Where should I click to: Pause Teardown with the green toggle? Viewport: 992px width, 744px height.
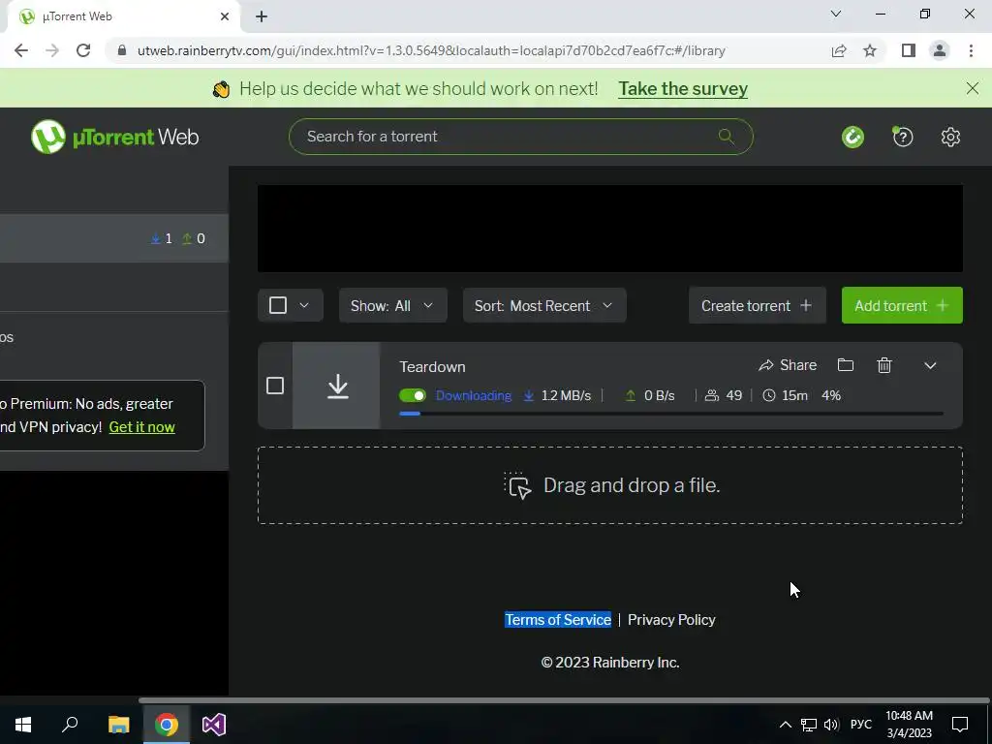[x=413, y=395]
